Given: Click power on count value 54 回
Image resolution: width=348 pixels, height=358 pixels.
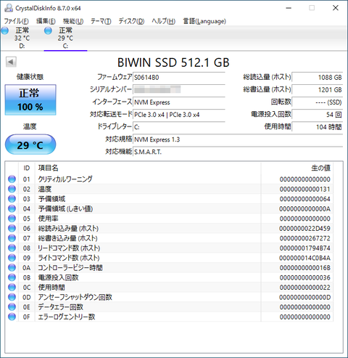Looking at the screenshot, I should tap(318, 115).
